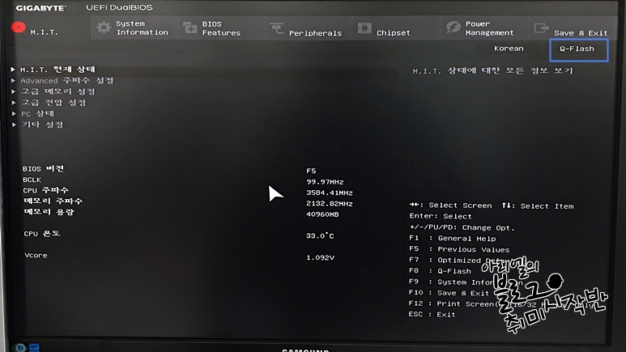Click BIOS version value F5
This screenshot has height=352, width=626.
click(x=311, y=171)
